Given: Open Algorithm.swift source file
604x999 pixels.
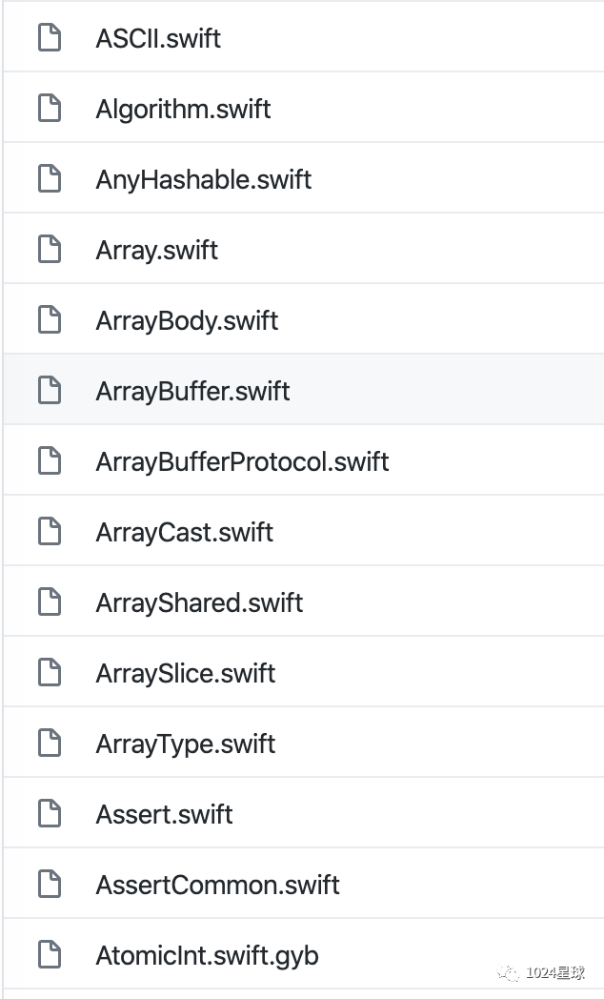Looking at the screenshot, I should pos(183,109).
